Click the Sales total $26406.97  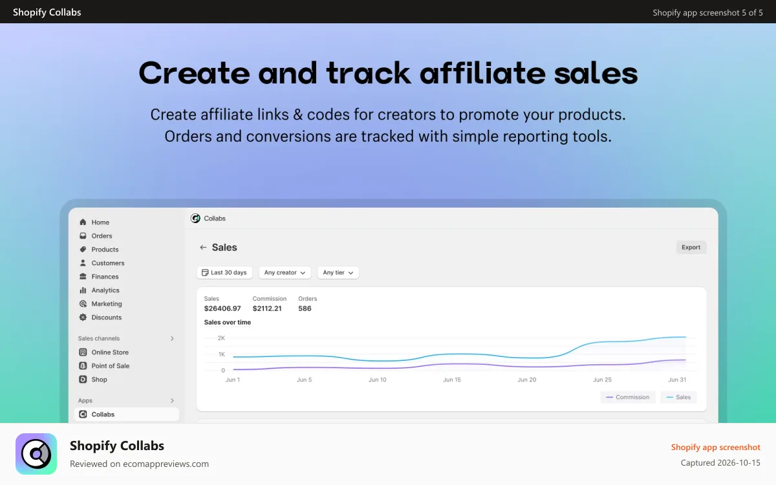pos(222,308)
